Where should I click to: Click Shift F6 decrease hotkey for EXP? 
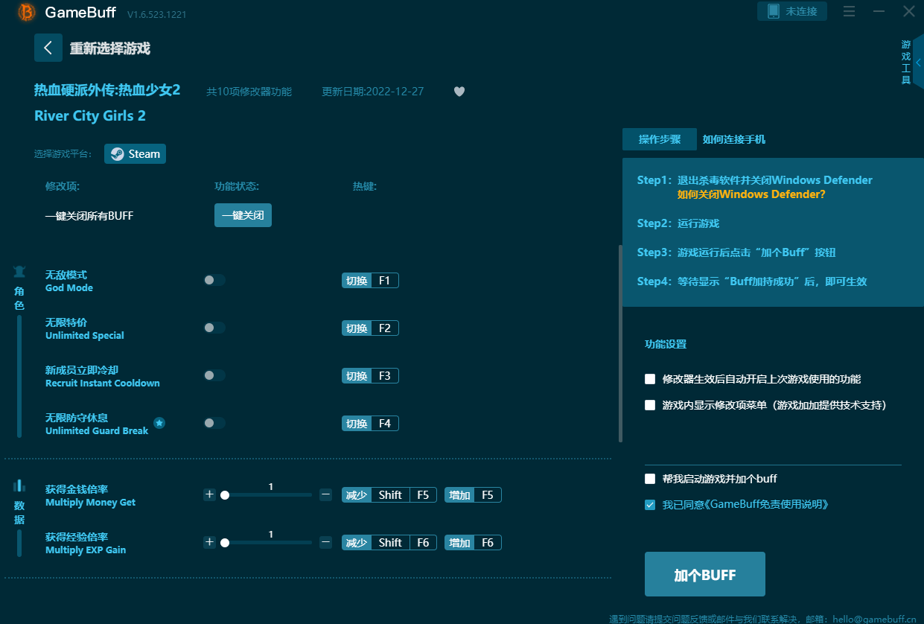pyautogui.click(x=389, y=543)
